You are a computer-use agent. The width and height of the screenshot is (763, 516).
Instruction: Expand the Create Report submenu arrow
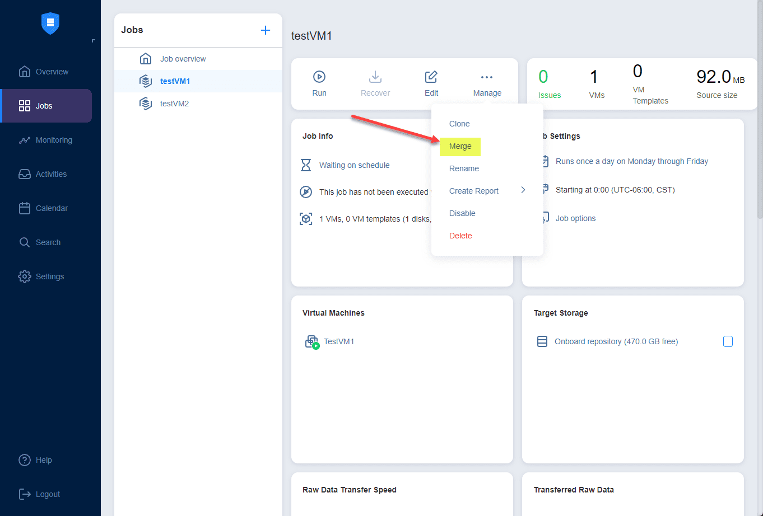523,190
